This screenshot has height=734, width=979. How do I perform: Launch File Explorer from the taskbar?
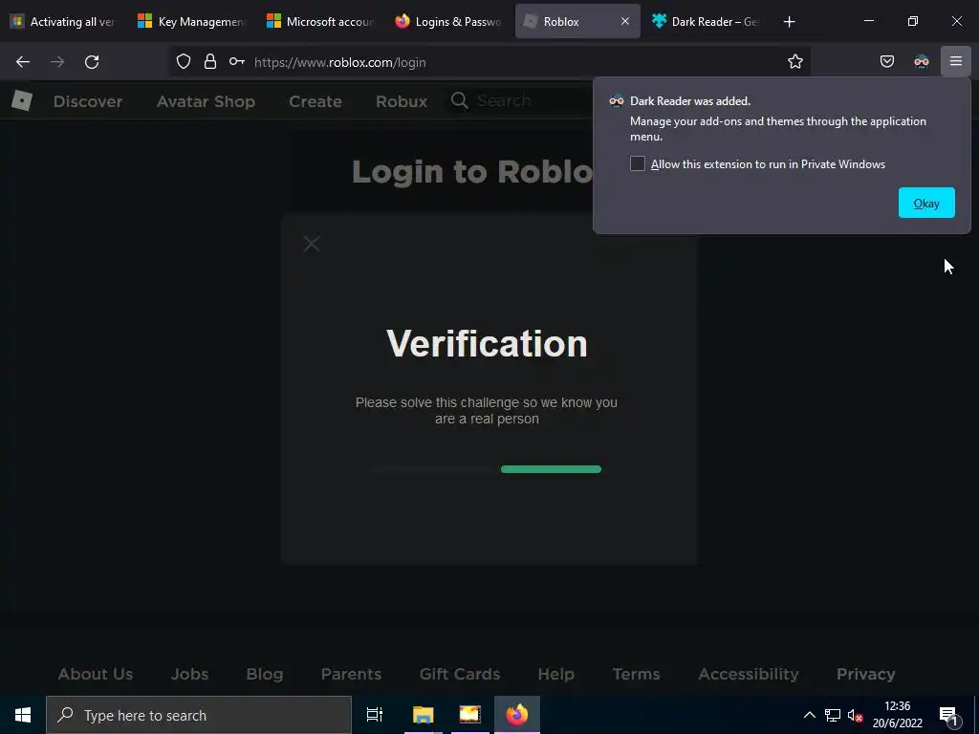pos(424,715)
